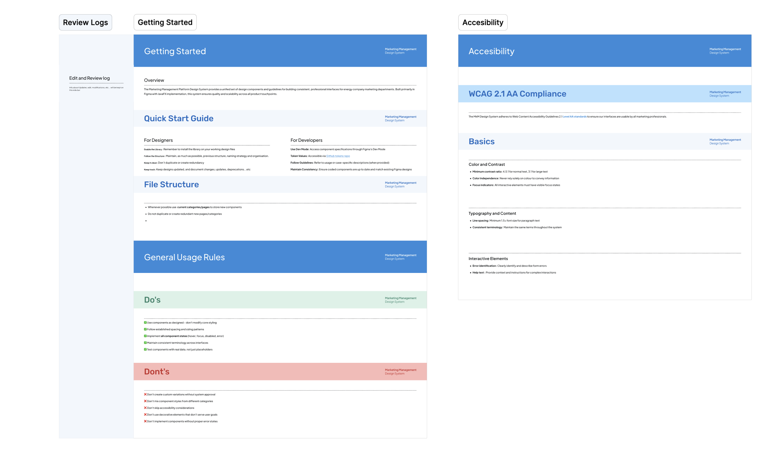The width and height of the screenshot is (765, 474).
Task: Select the 'Enable the Library' line
Action: coord(189,150)
